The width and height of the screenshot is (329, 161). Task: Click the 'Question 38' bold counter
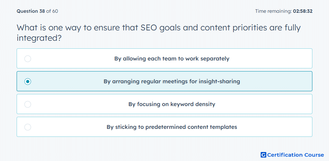[x=31, y=11]
